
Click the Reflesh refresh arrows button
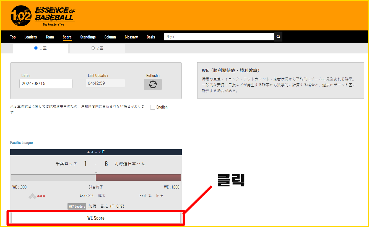tap(153, 84)
